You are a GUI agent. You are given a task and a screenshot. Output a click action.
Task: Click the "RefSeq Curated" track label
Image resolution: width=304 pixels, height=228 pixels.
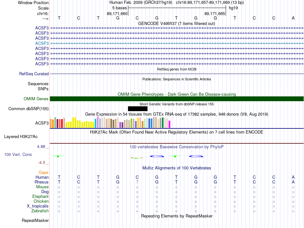pyautogui.click(x=34, y=74)
